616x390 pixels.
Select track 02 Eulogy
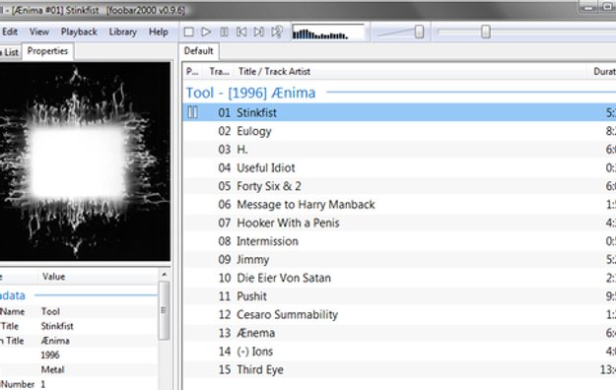pos(399,131)
